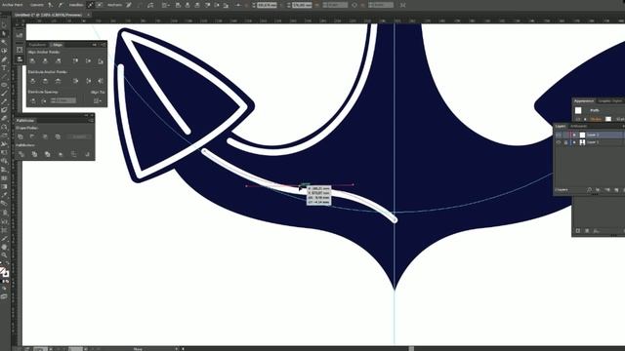
Task: Click Vertical Distribute Top icon
Action: 32,81
